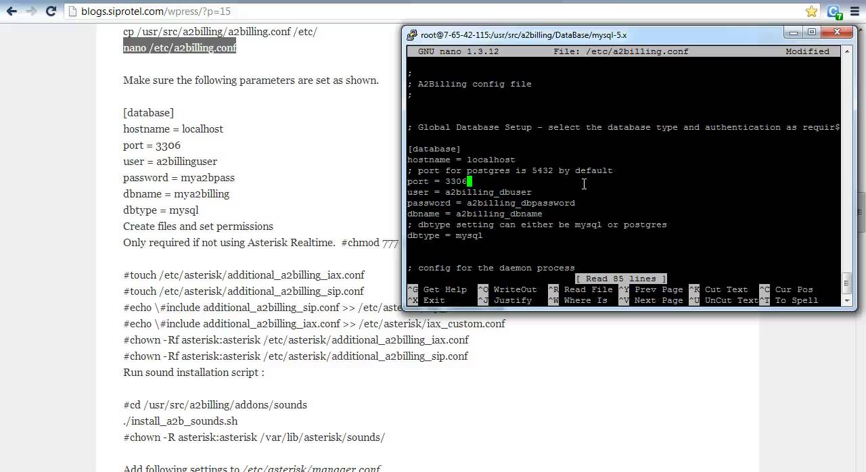Click terminal line 'user = a2billing_dbuser'

coord(470,192)
